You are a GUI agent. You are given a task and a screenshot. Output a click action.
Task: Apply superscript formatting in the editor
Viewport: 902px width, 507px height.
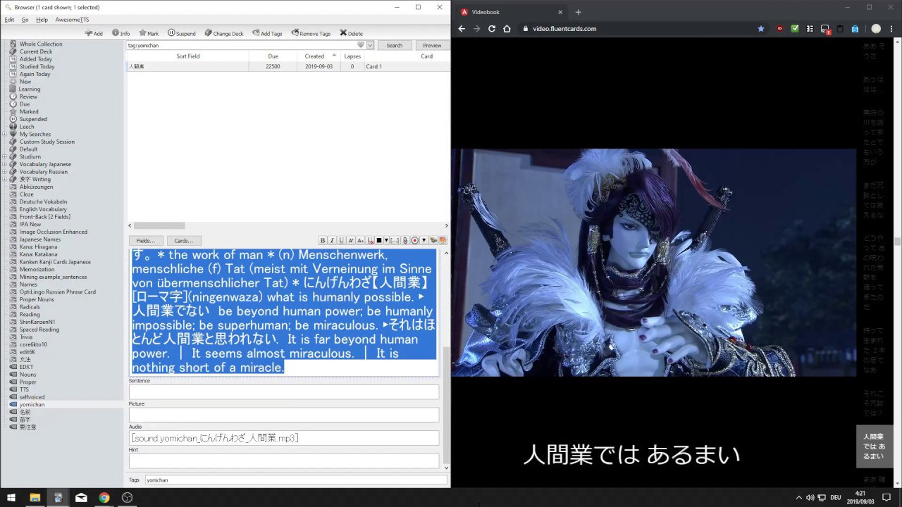click(351, 240)
